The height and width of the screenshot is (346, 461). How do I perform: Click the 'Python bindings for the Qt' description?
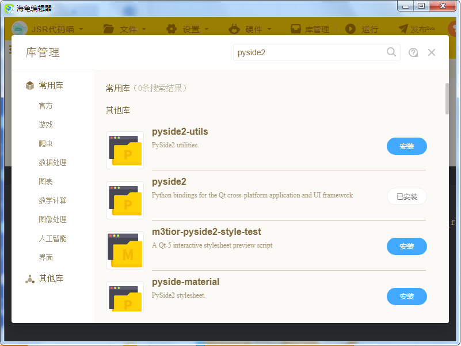pos(252,195)
